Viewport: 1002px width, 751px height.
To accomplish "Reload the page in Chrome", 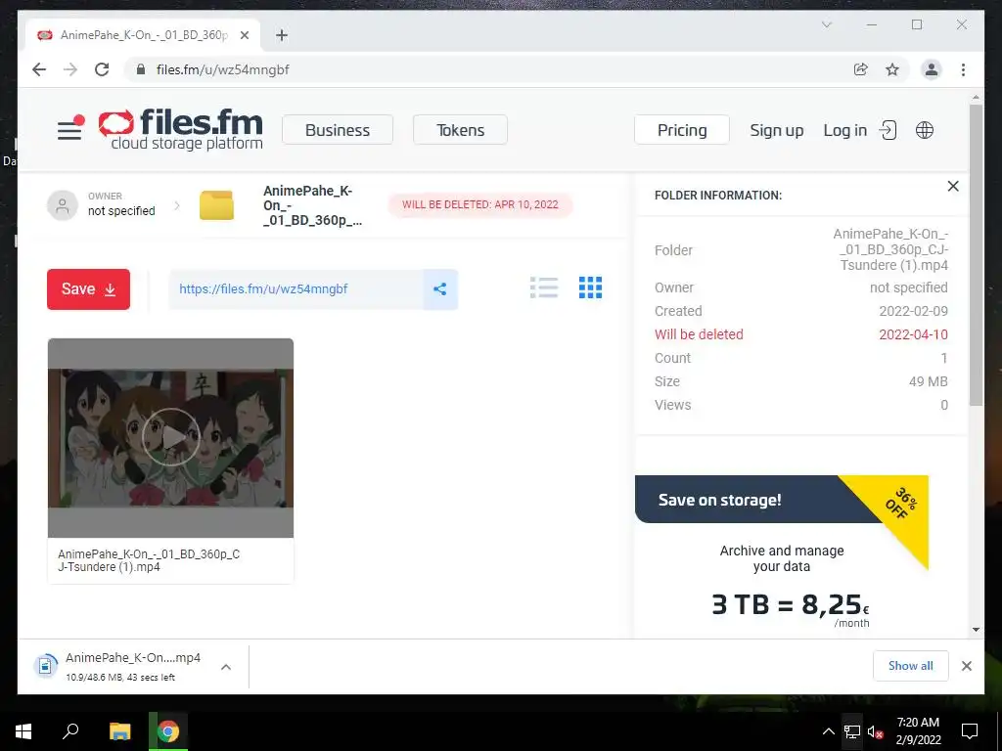I will (x=102, y=69).
